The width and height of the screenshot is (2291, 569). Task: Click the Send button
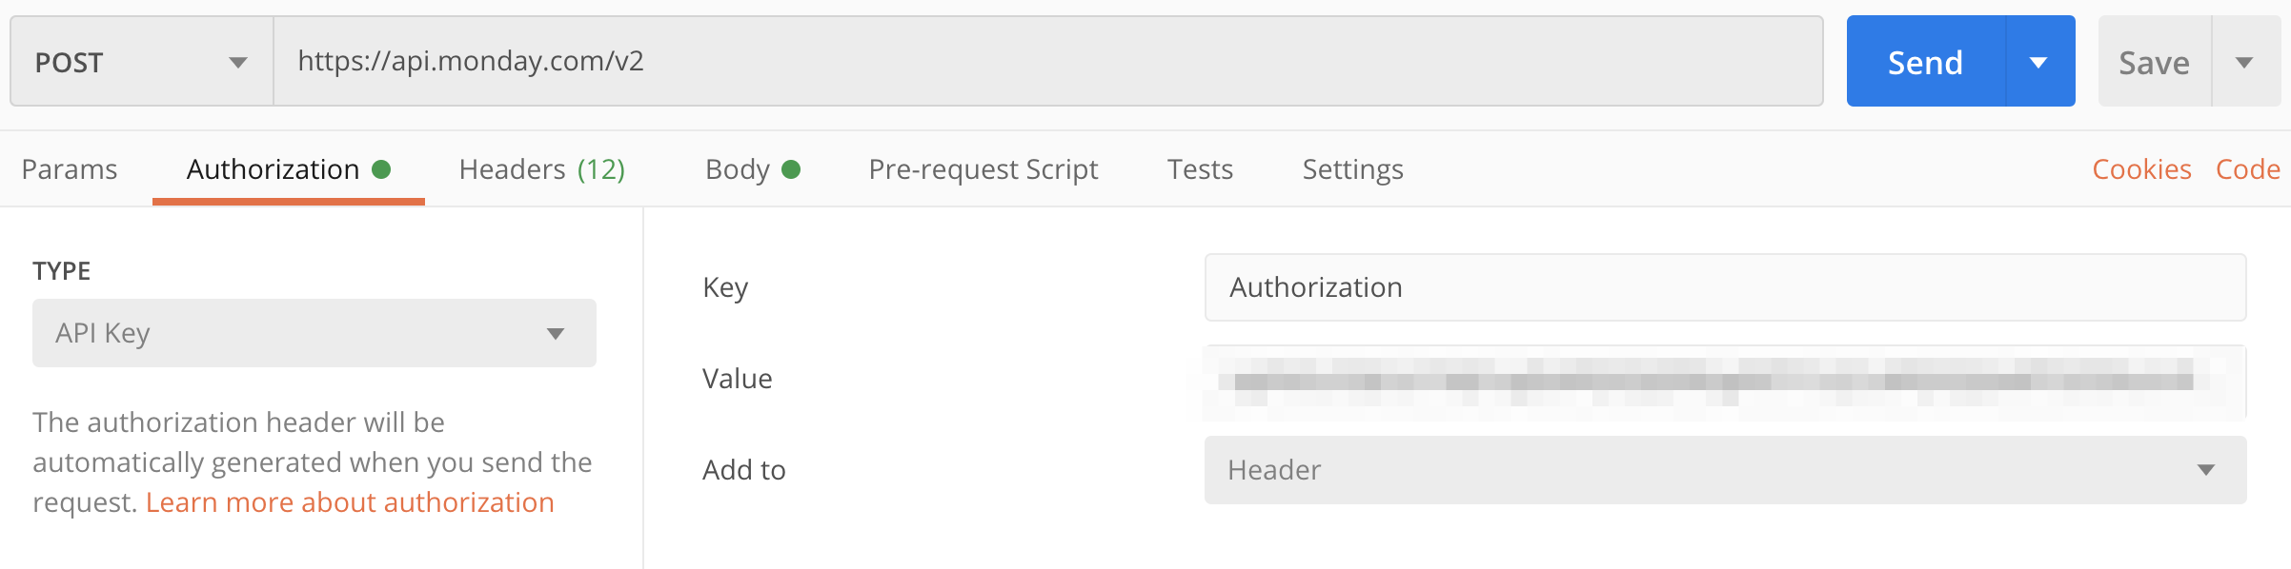1925,61
